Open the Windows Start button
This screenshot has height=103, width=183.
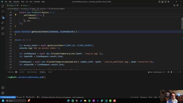click(3, 101)
